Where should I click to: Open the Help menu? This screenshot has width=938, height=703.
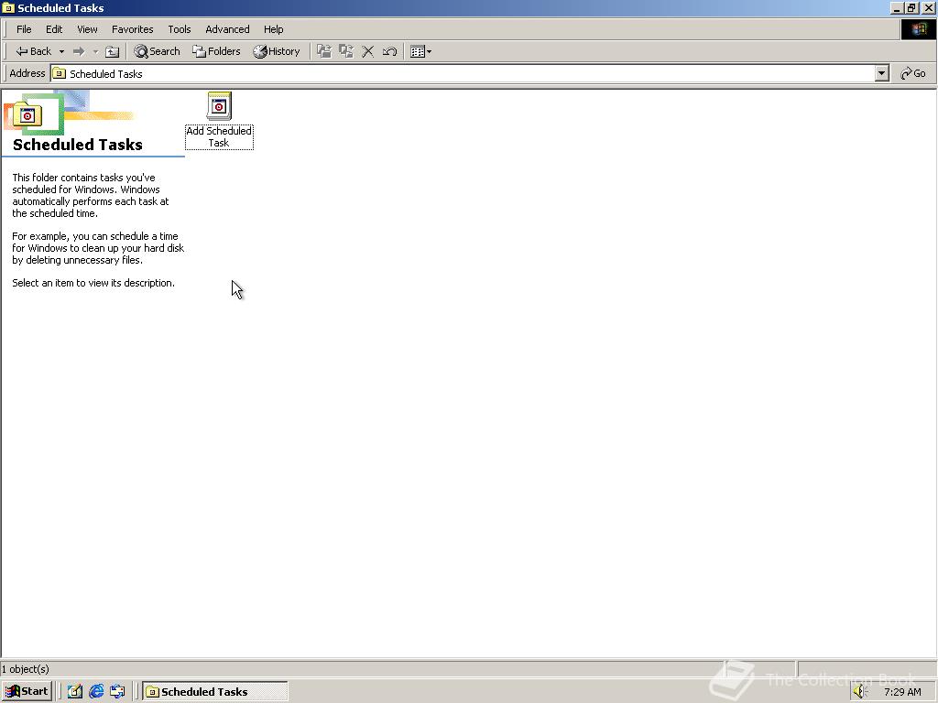click(x=273, y=29)
